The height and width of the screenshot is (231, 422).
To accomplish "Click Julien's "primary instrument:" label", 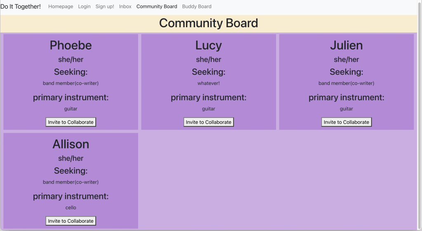I will coord(346,98).
